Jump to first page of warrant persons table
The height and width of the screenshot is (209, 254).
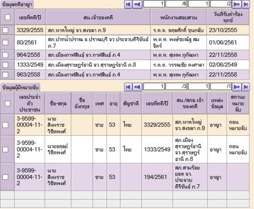tap(128, 87)
